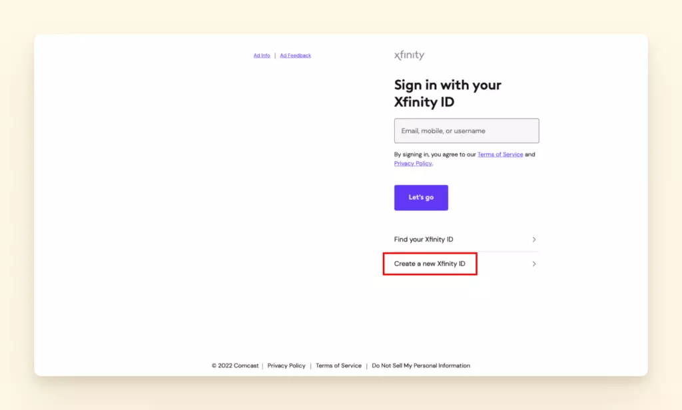Focus the Email, mobile, or username field
Screen dimensions: 682x410
point(466,131)
